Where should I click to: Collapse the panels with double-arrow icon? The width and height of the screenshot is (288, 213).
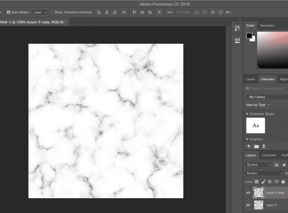pyautogui.click(x=240, y=19)
